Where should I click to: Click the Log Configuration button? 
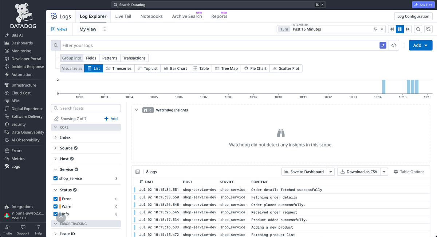[x=413, y=16]
